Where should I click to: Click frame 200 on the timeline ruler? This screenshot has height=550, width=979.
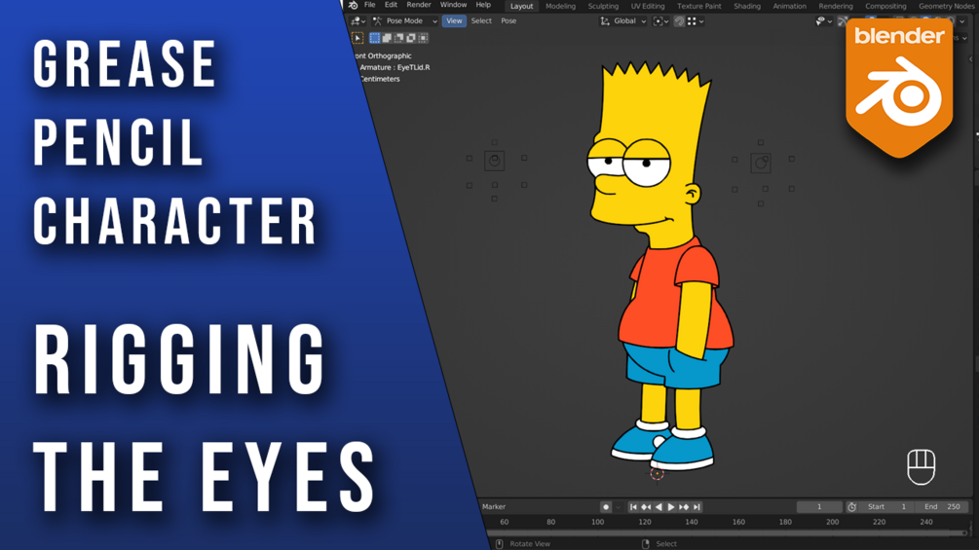(x=832, y=522)
